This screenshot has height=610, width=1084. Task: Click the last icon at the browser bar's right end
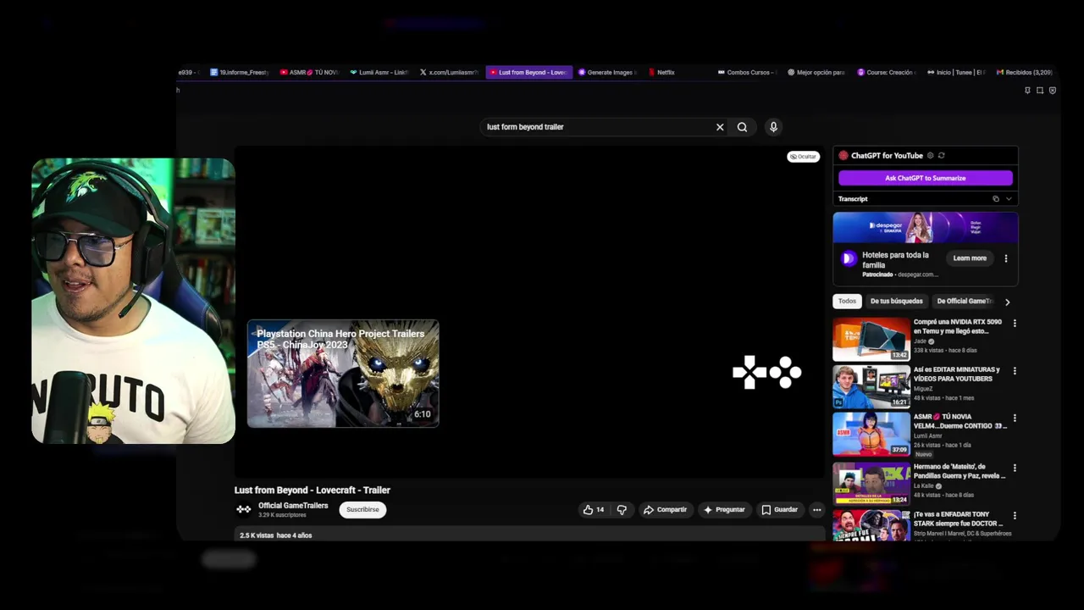(1053, 91)
